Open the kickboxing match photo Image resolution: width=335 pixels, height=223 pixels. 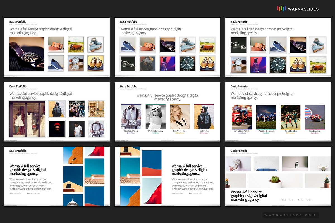point(290,117)
